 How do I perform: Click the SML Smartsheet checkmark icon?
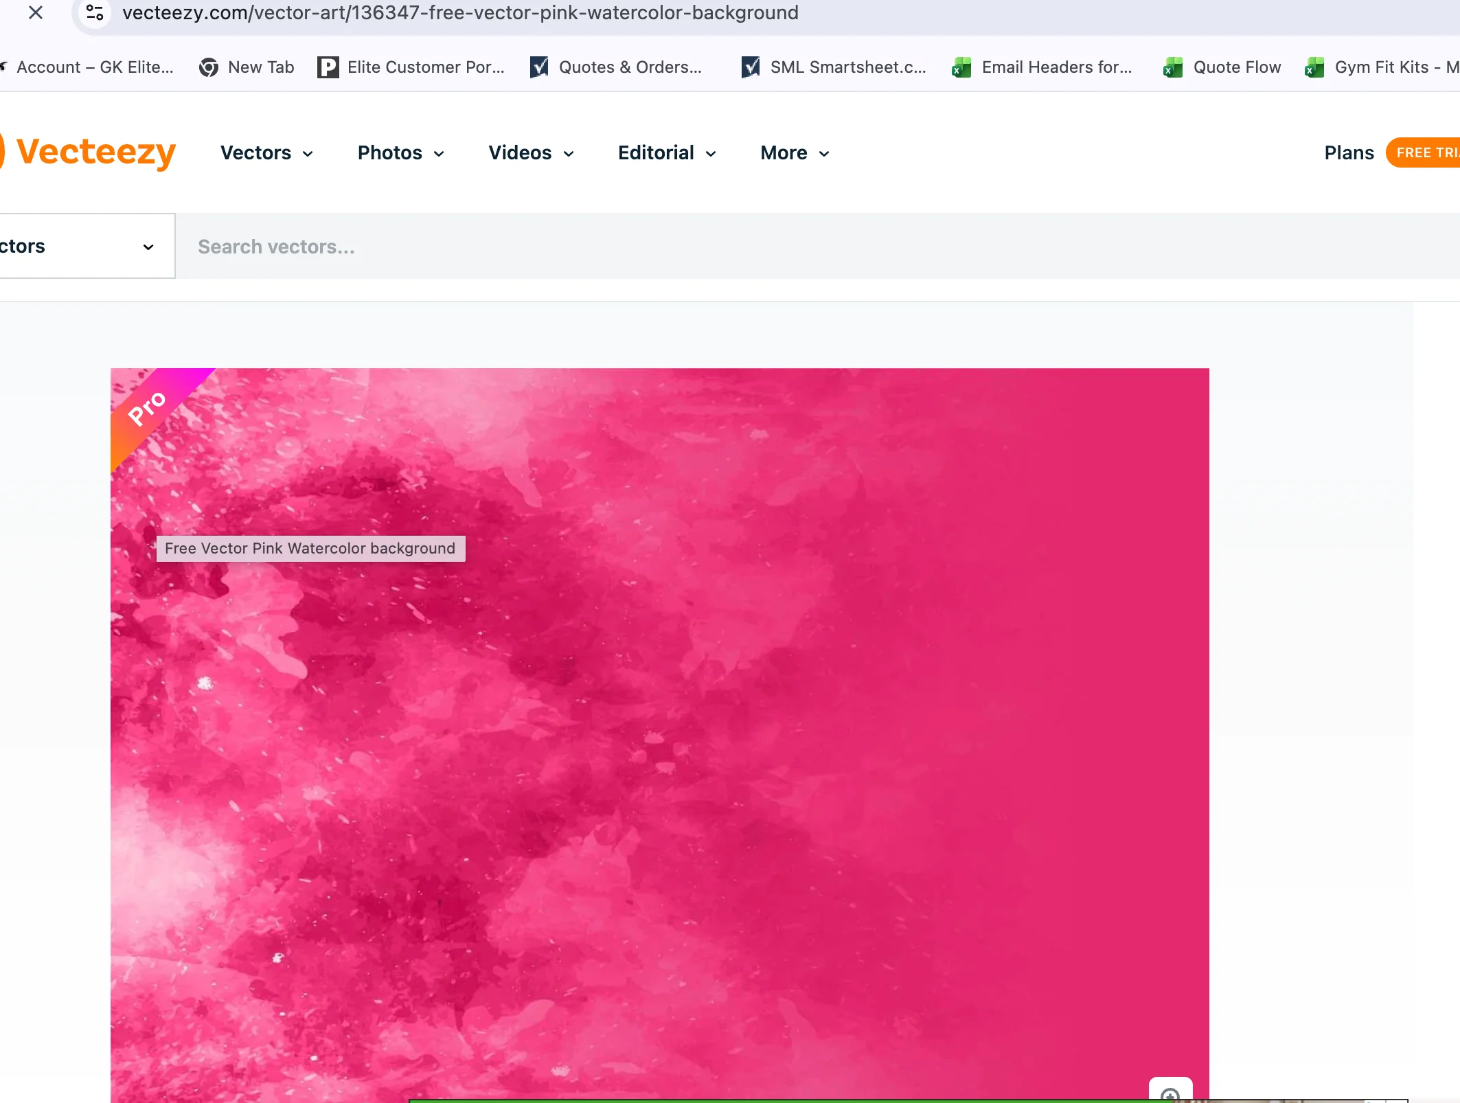pyautogui.click(x=751, y=67)
